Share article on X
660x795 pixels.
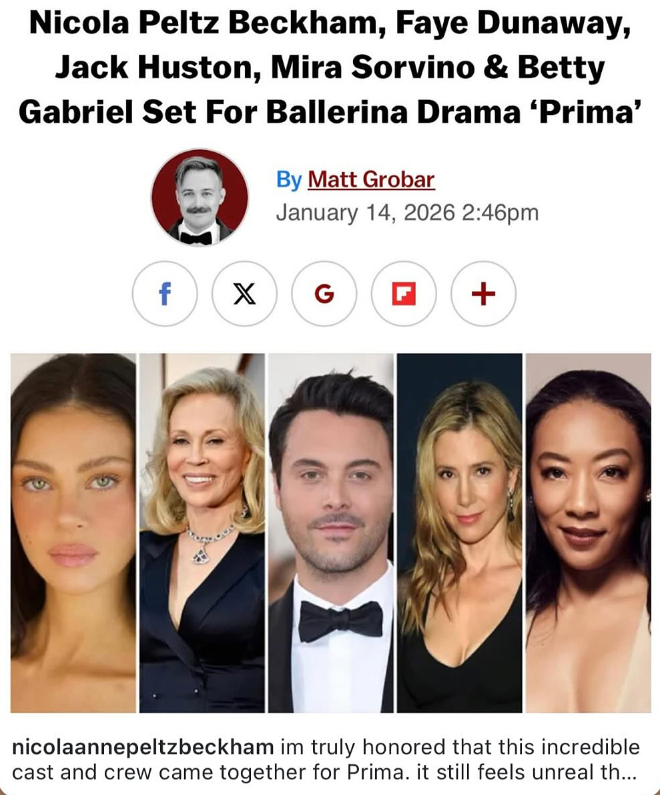pos(244,294)
